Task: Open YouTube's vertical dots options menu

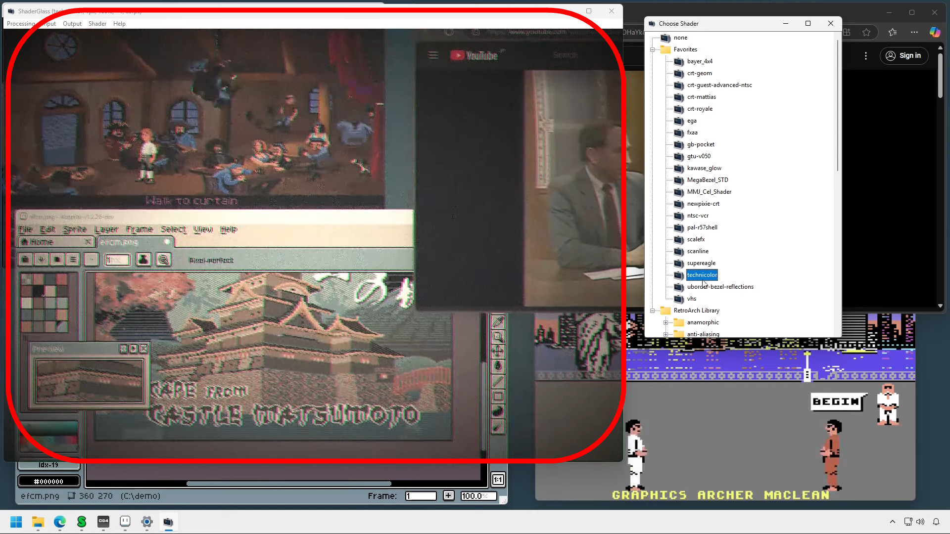Action: [866, 56]
